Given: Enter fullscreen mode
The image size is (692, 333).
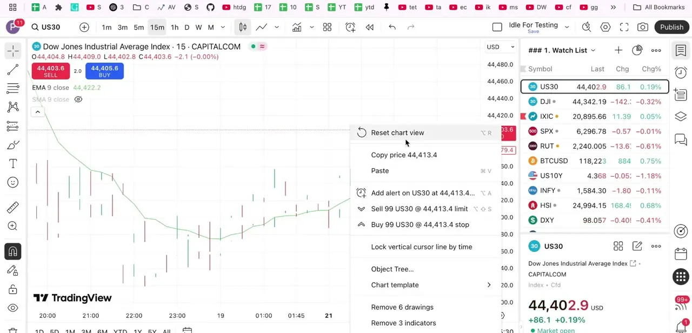Looking at the screenshot, I should (x=624, y=27).
